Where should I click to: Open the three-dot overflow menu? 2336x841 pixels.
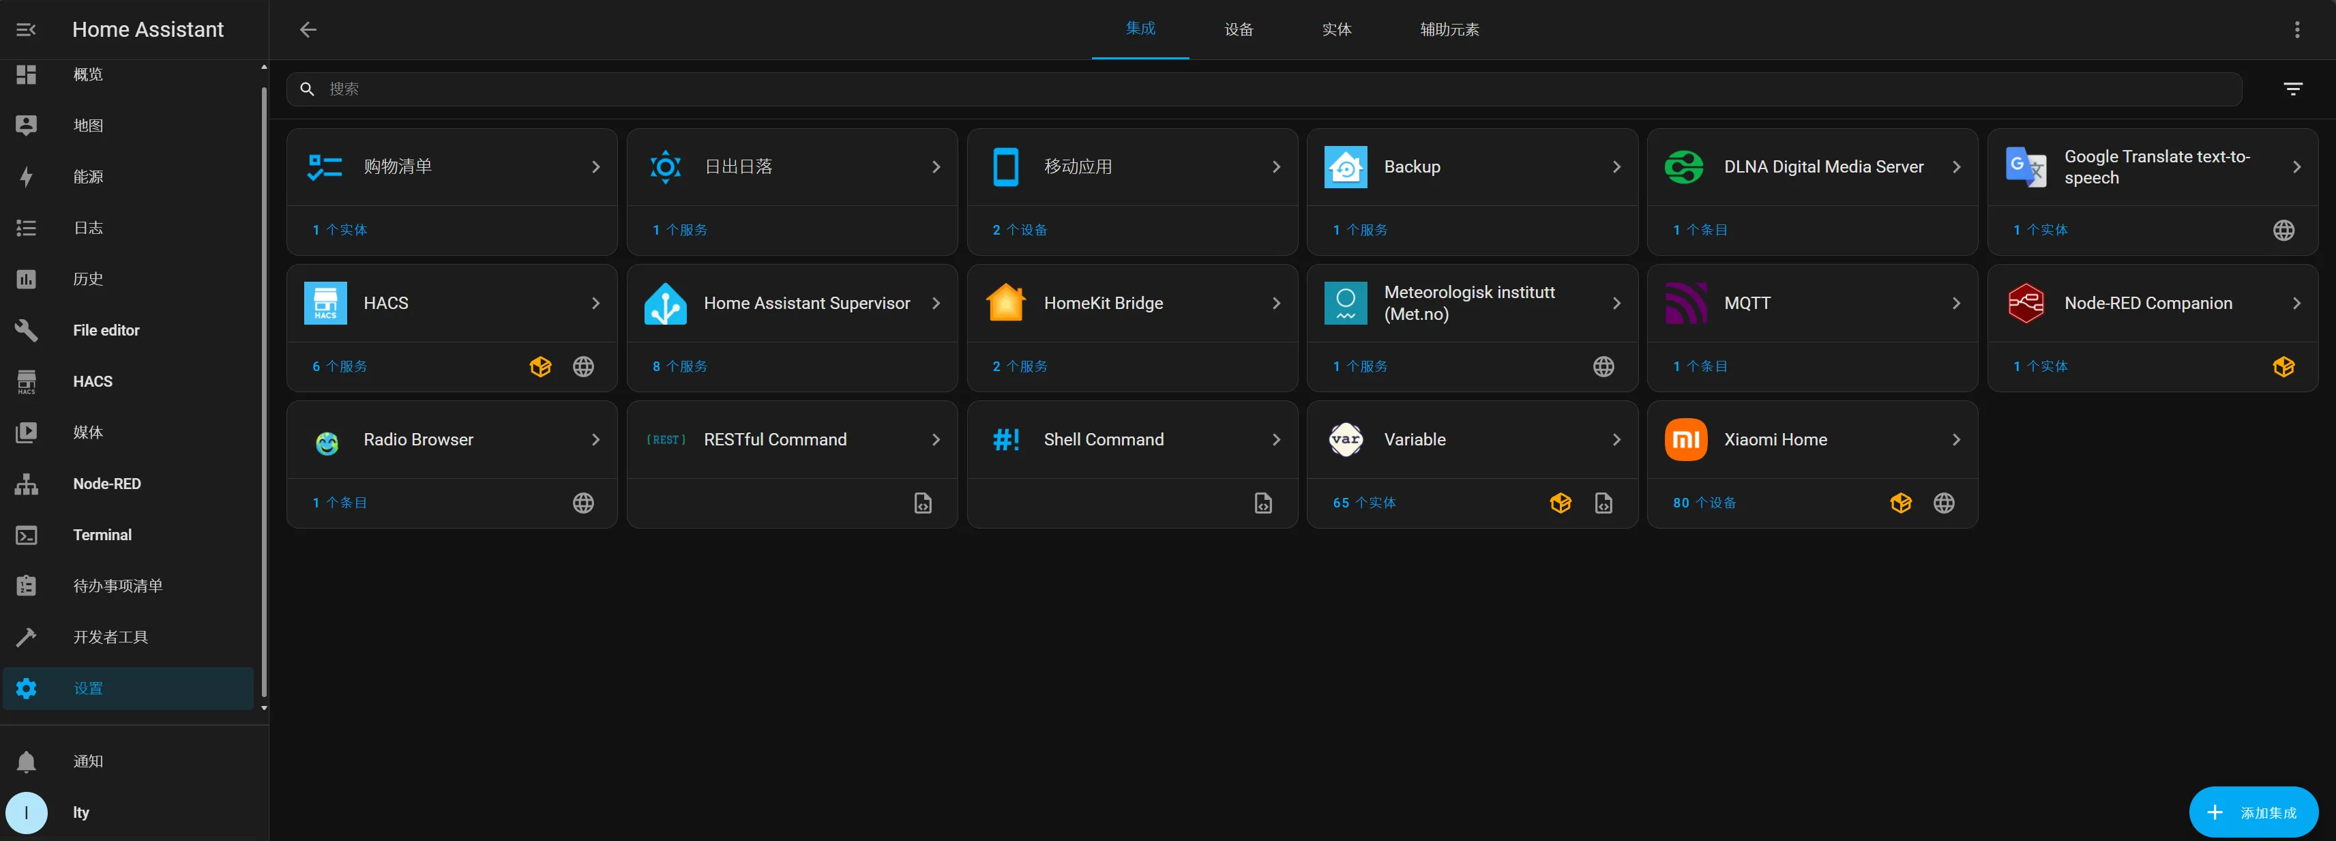tap(2297, 30)
